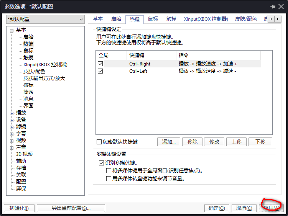Cancel with 取消(C) button
288x216 pixels.
[244, 208]
